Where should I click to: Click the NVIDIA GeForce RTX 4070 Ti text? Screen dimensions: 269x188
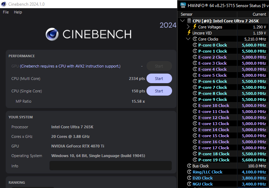(78, 146)
